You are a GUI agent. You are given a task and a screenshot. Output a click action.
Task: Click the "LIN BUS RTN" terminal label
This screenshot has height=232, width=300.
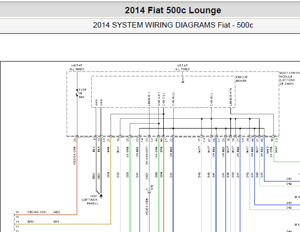[230, 97]
